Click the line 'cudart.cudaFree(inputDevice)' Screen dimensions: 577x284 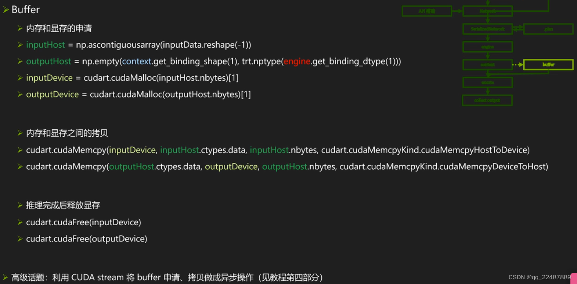pyautogui.click(x=84, y=222)
